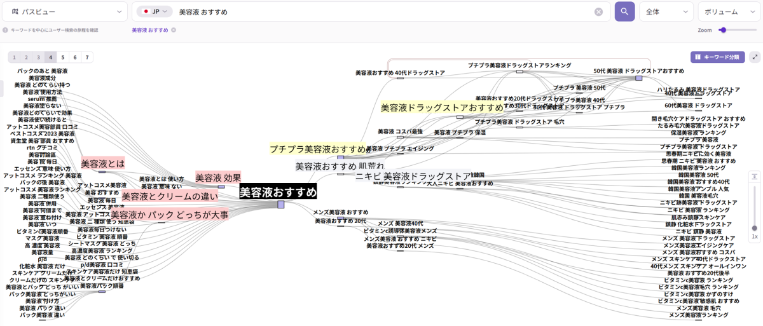
Task: Select the プチプラ美容液おすすめ node square
Action: point(340,158)
